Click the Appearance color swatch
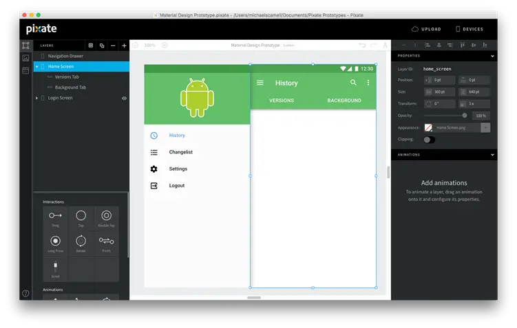The height and width of the screenshot is (328, 517). 428,128
